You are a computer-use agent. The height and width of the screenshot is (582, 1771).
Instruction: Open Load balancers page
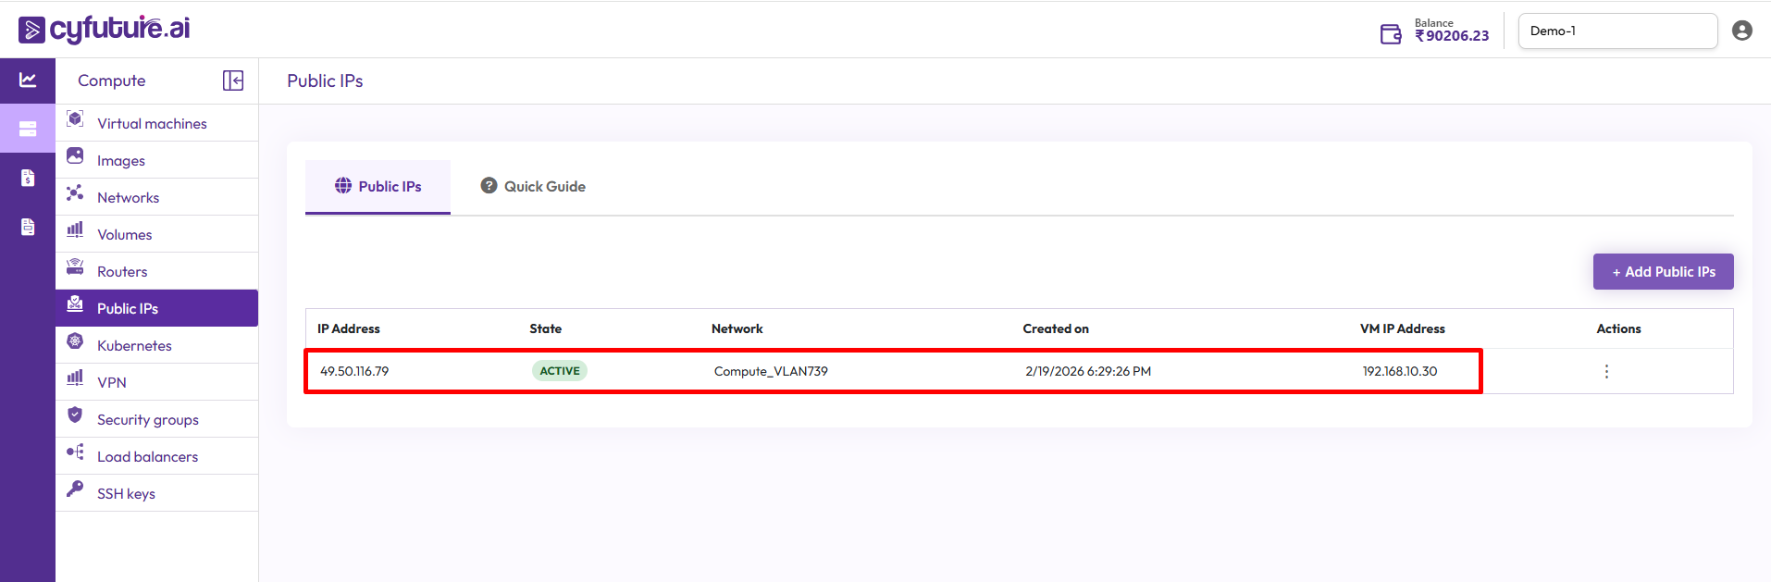click(147, 457)
